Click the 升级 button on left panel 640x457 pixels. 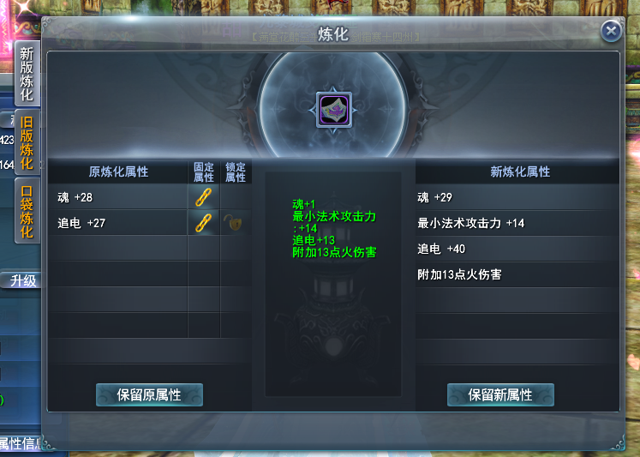21,280
